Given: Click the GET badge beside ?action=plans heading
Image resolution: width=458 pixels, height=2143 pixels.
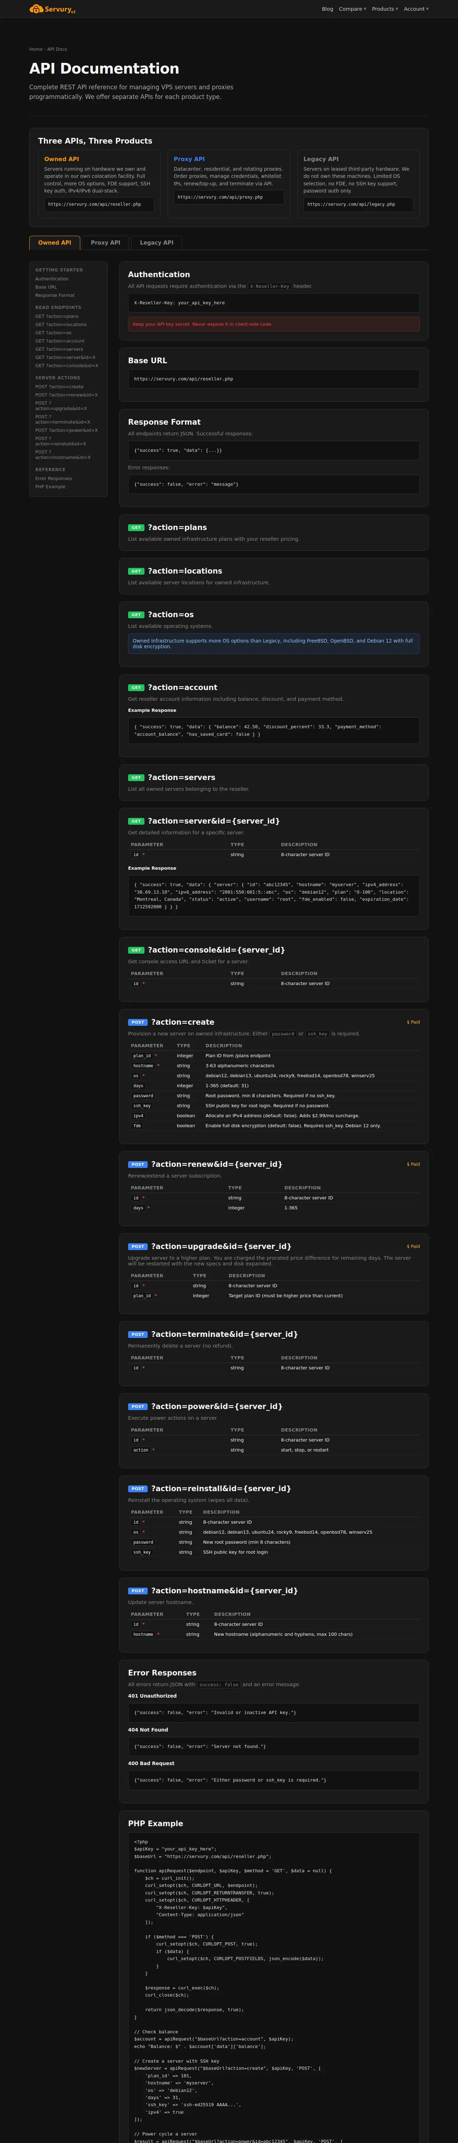Looking at the screenshot, I should [x=136, y=528].
